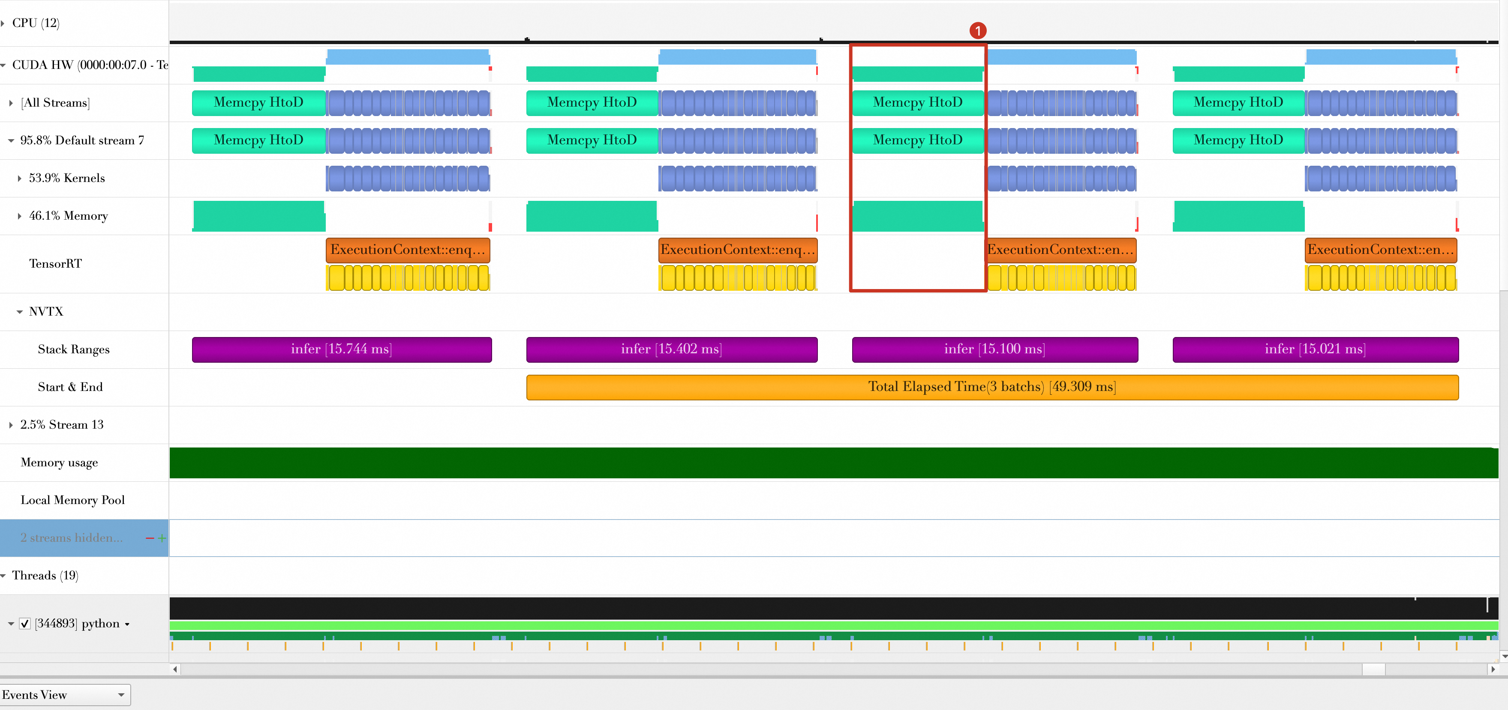The image size is (1508, 710).
Task: Select the Start & End row label
Action: (70, 387)
